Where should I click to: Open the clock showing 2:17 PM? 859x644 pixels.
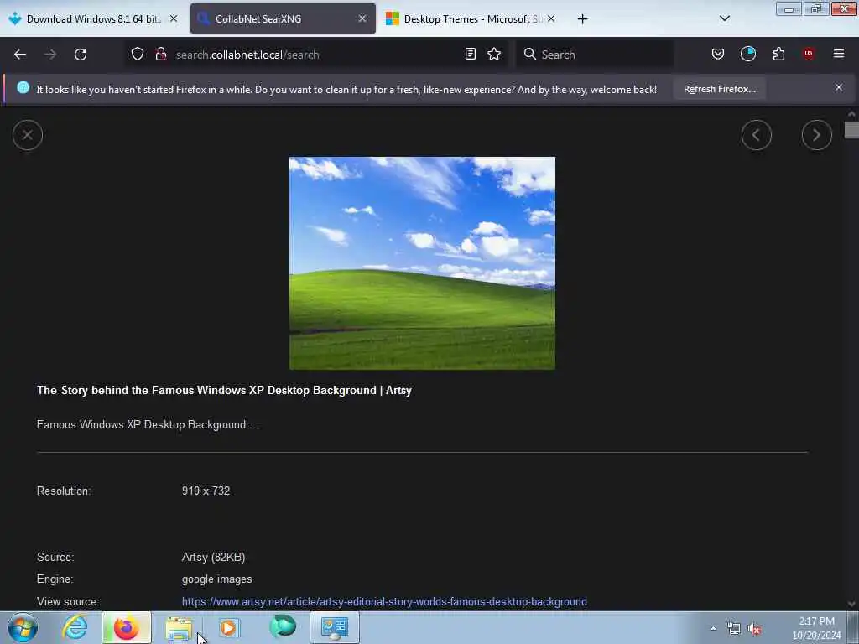pos(816,628)
